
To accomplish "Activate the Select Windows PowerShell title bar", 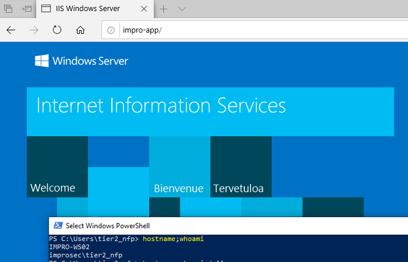I will [x=228, y=226].
